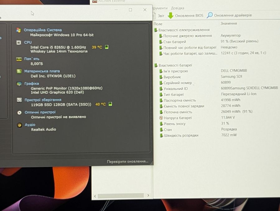The width and height of the screenshot is (280, 211).
Task: Click the Speccy window resize grip
Action: click(x=152, y=163)
